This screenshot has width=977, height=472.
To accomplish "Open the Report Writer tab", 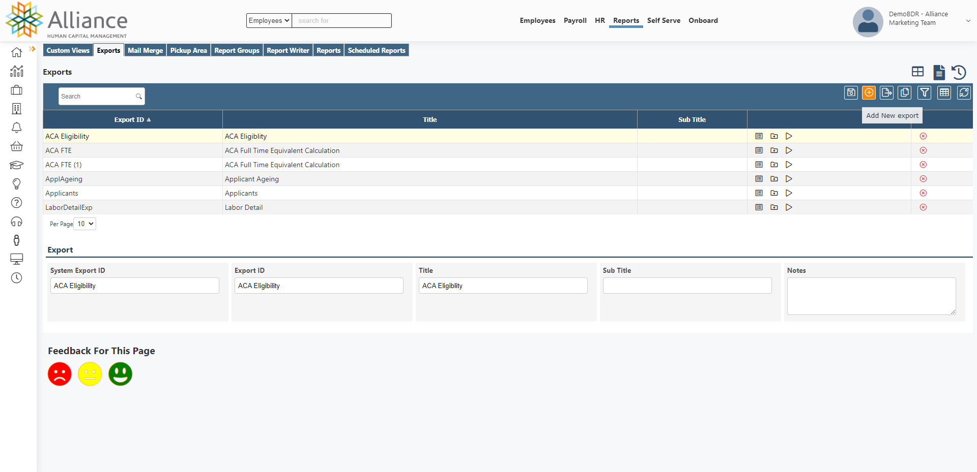I will click(x=288, y=50).
